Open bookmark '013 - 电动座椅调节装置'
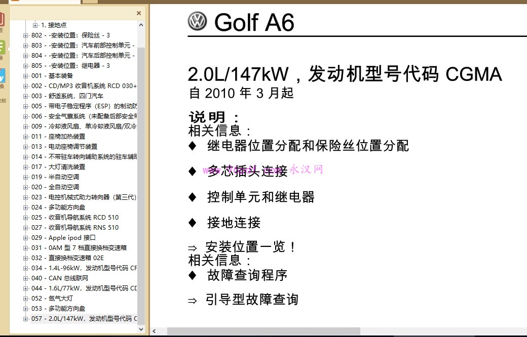527x337 pixels. [64, 147]
